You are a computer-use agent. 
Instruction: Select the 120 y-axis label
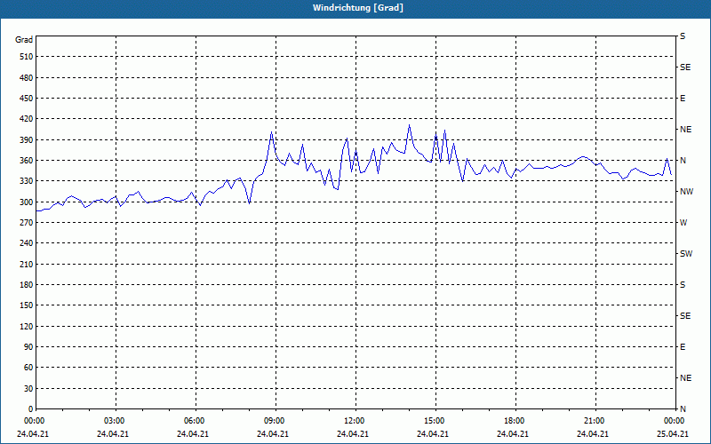pos(27,326)
